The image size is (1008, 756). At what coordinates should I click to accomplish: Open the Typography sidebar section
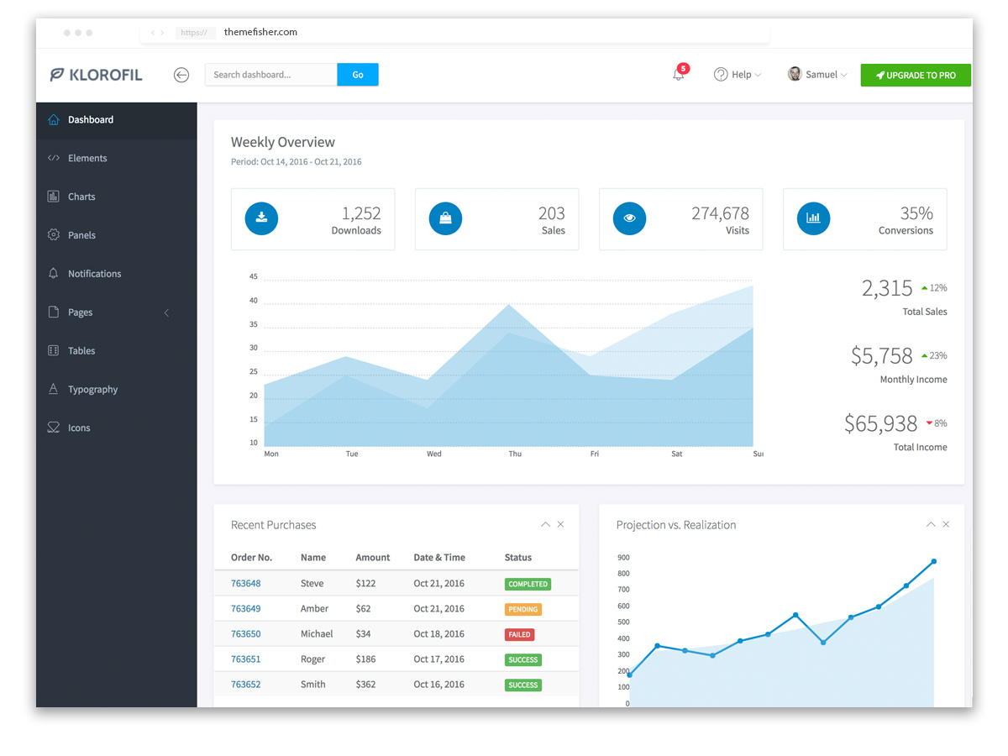(x=91, y=389)
